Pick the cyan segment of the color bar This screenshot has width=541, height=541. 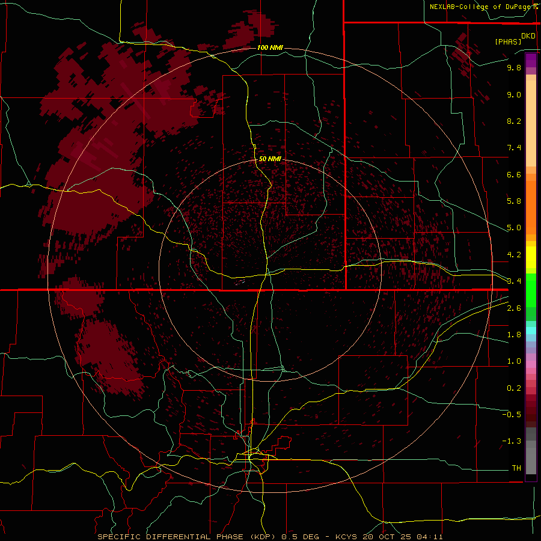531,331
